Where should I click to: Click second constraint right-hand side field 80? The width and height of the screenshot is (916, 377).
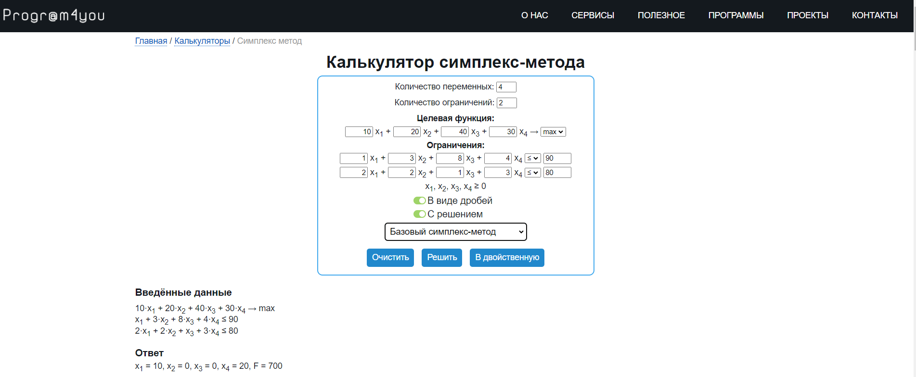pos(557,173)
